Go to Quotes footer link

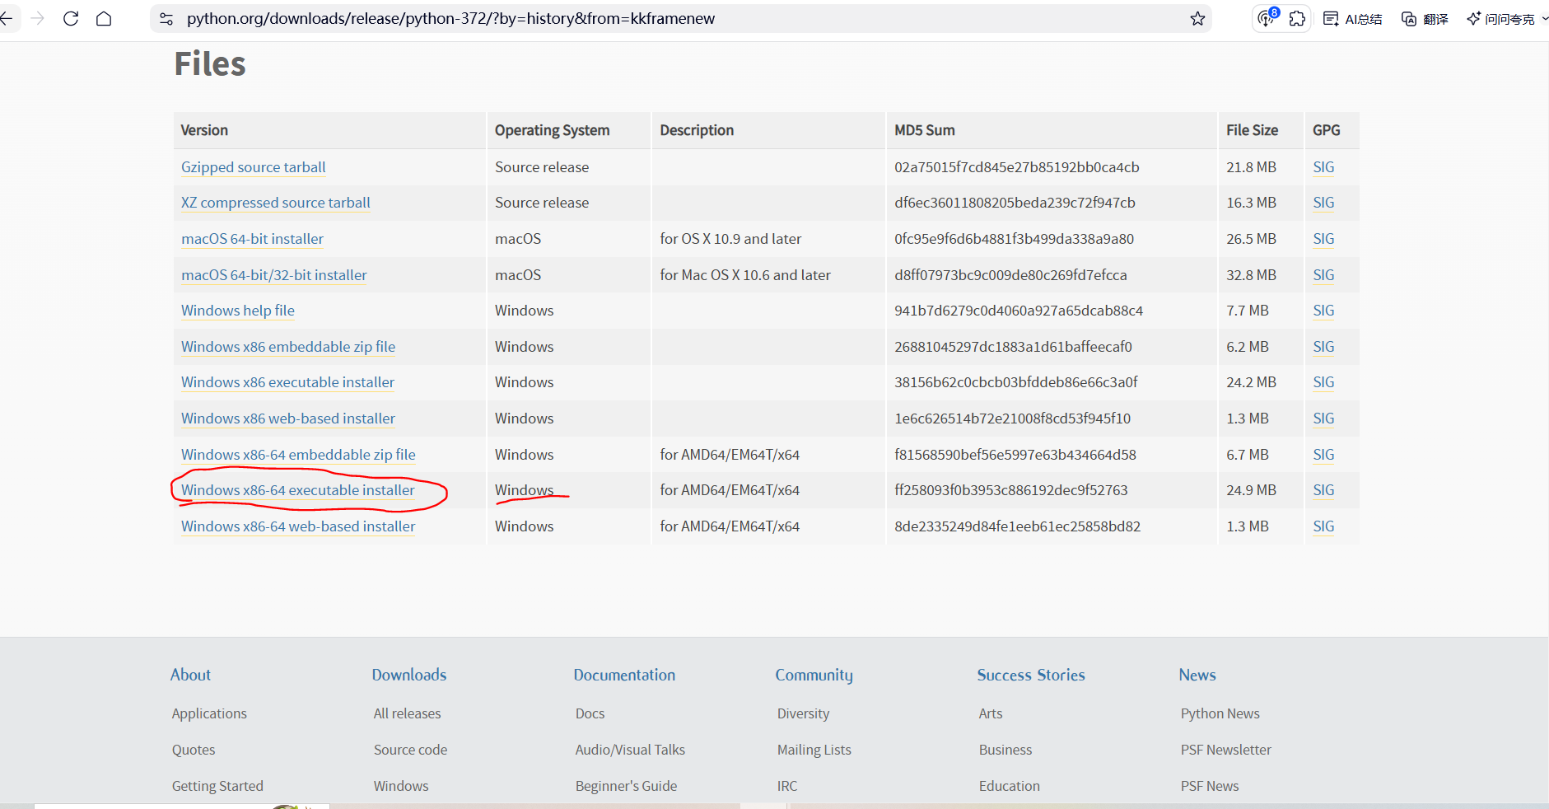tap(194, 750)
